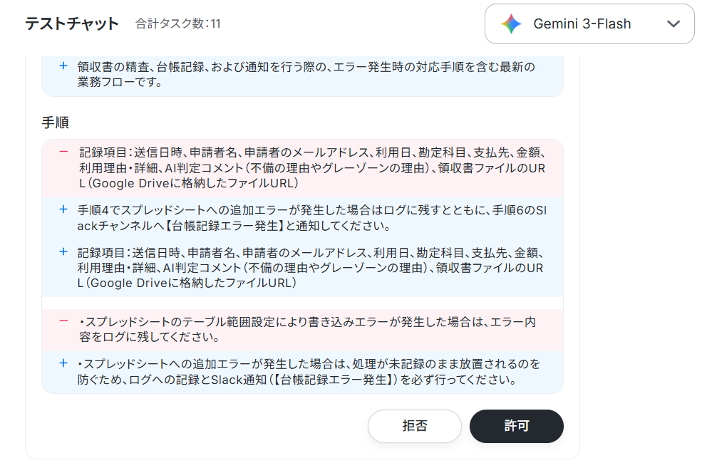Screen dimensions: 702x463
Task: Click the minus icon beside removed 記録項目 block
Action: 63,152
